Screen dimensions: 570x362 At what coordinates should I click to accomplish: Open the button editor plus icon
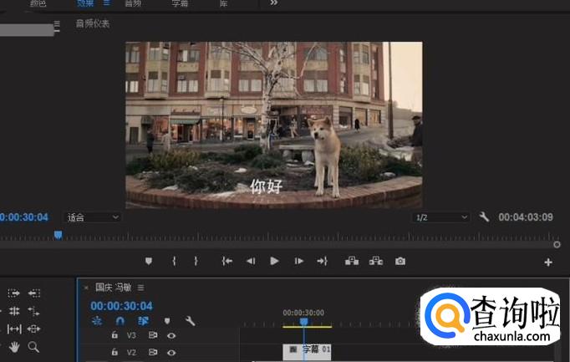(548, 262)
